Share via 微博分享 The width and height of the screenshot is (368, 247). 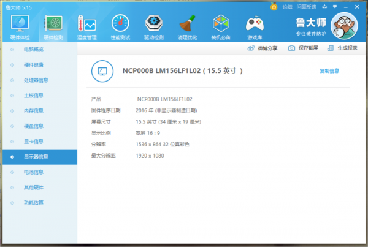pos(263,48)
